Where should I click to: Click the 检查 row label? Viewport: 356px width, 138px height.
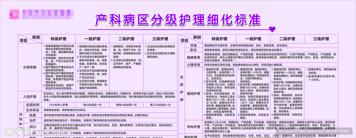pos(33,115)
